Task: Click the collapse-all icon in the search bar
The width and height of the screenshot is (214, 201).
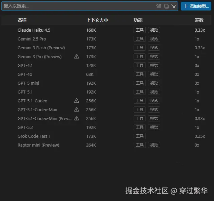Action: (167, 6)
